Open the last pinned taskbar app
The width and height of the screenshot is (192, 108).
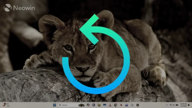tap(137, 105)
